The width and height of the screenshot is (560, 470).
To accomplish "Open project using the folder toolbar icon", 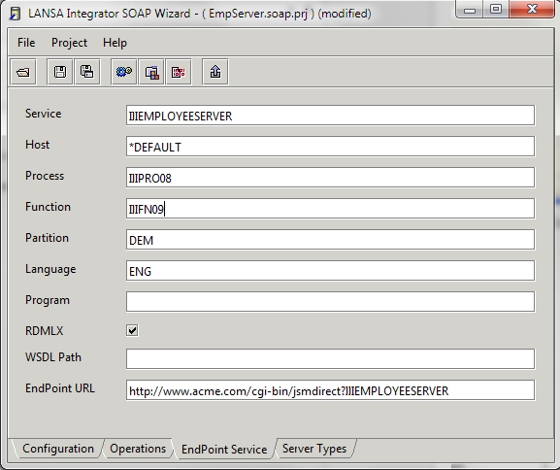I will tap(23, 72).
